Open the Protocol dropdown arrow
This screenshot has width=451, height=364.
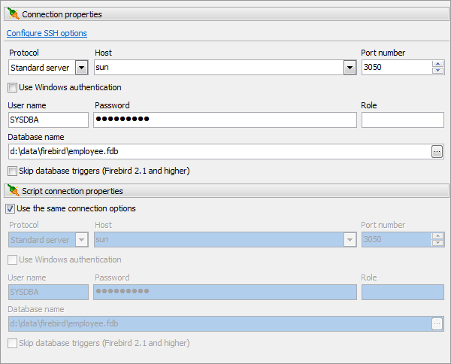click(x=81, y=68)
